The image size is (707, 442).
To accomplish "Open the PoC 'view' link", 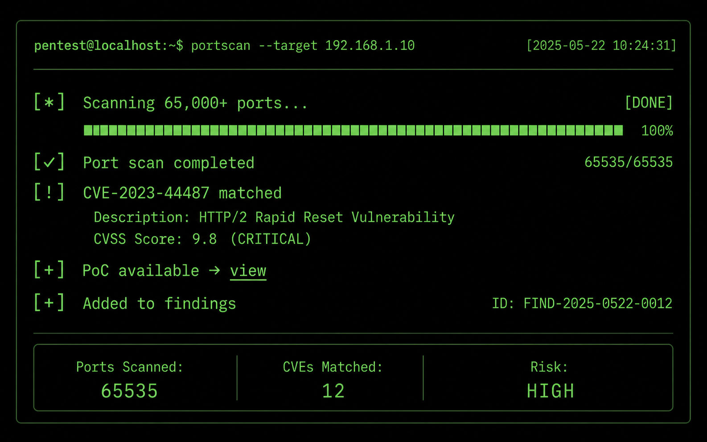I will [x=248, y=271].
